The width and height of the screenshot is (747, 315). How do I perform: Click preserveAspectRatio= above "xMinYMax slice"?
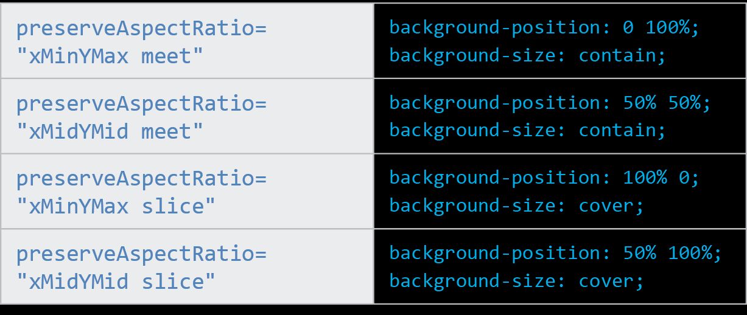point(141,179)
